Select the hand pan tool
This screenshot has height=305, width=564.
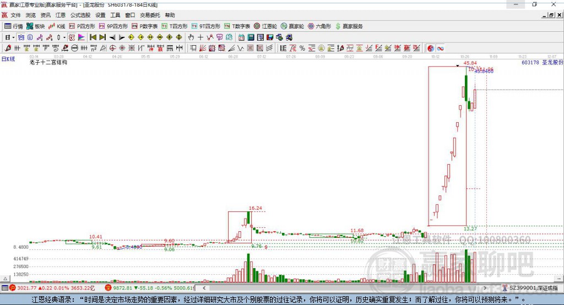pyautogui.click(x=191, y=37)
